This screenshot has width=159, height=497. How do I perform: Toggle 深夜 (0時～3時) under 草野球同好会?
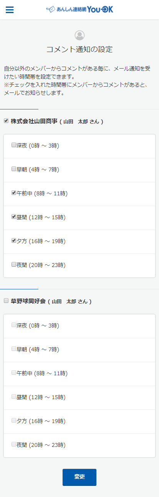pyautogui.click(x=14, y=325)
